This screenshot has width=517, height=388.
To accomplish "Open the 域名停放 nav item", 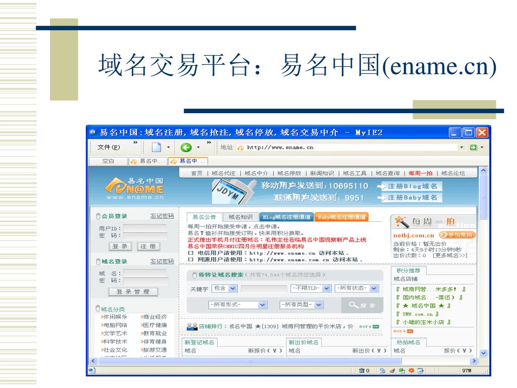I will [x=289, y=173].
